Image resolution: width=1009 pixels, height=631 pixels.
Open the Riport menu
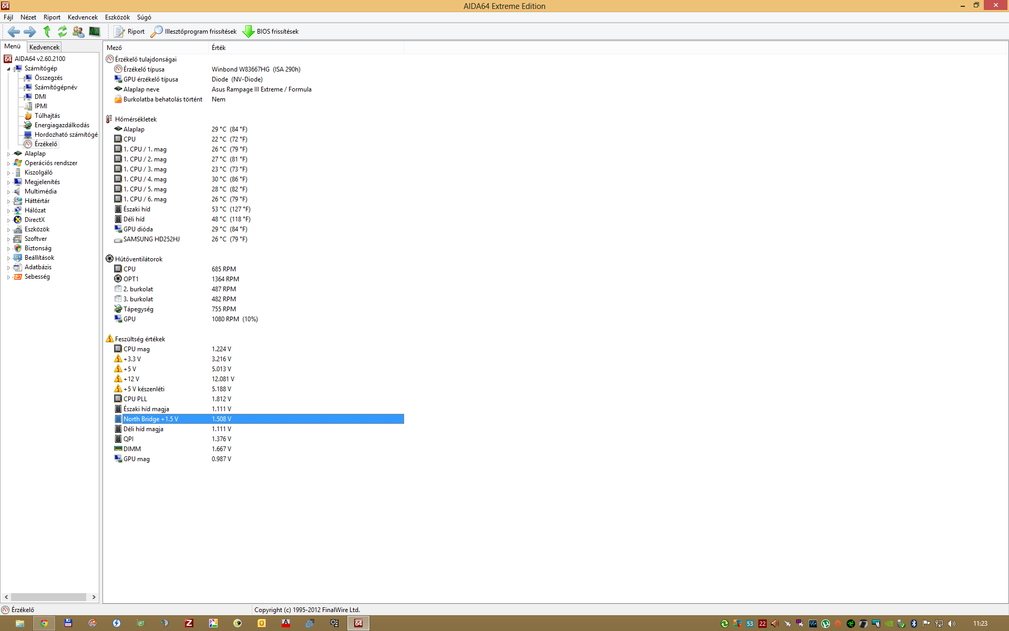52,17
